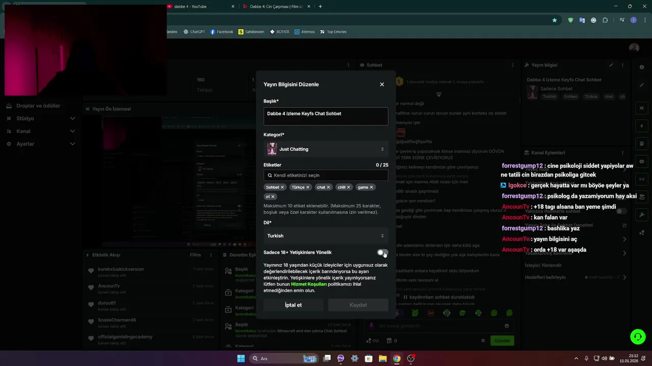Click duruu61 in the activity feed
652x366 pixels.
(106, 303)
